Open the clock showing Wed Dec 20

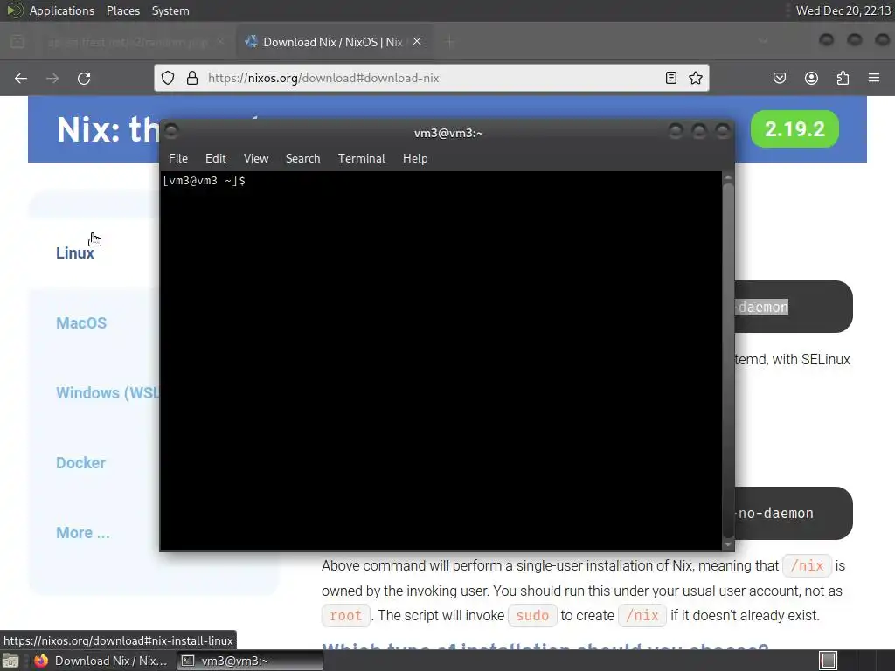[843, 10]
